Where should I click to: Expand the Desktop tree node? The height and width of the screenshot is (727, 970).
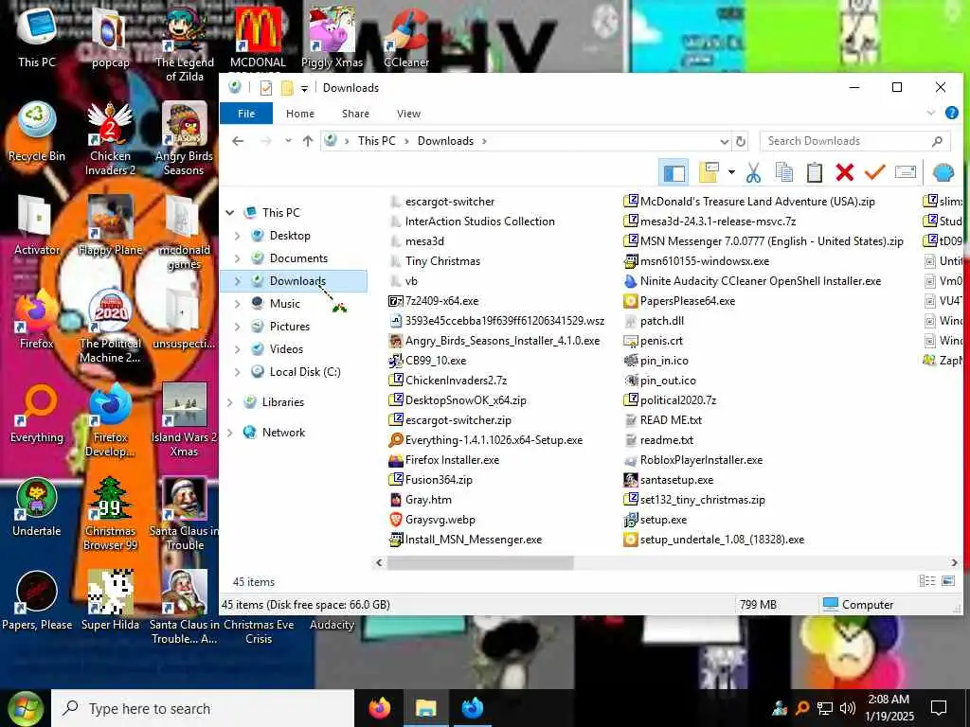click(x=238, y=236)
